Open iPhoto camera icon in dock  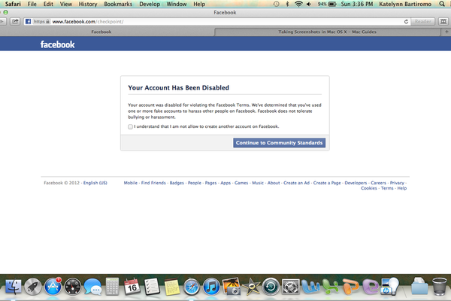[232, 287]
